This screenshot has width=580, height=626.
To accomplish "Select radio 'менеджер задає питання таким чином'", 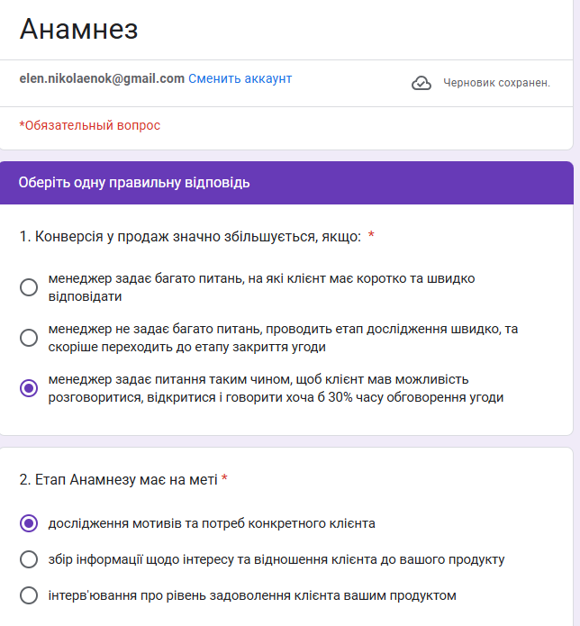I will [x=29, y=388].
